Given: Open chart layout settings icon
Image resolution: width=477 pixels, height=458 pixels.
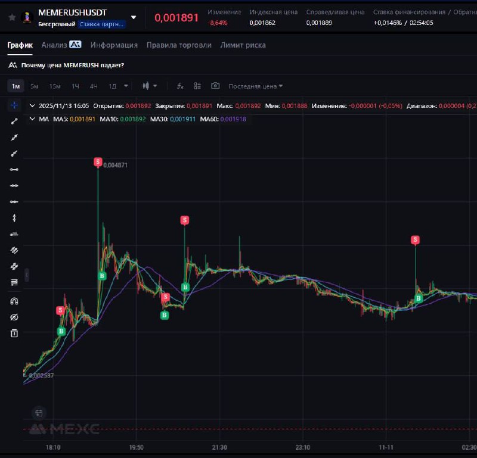Looking at the screenshot, I should pyautogui.click(x=197, y=86).
